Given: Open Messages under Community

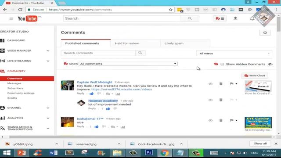Looking at the screenshot, I should click(14, 83).
